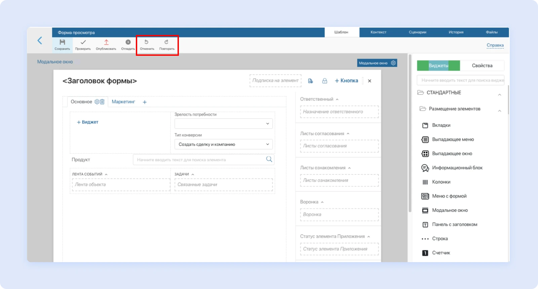The width and height of the screenshot is (538, 289).
Task: Click the lock icon in form header
Action: pyautogui.click(x=324, y=81)
